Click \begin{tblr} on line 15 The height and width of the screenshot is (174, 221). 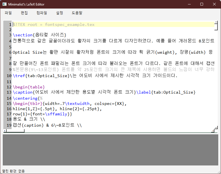[28, 104]
